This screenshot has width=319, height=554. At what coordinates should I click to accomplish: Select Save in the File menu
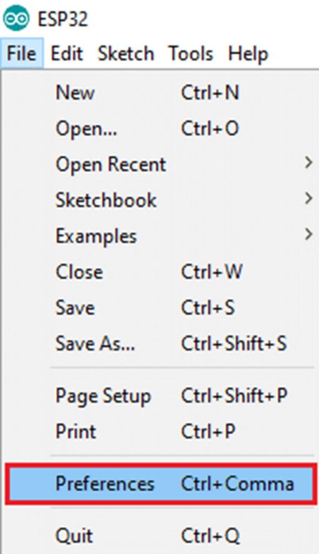coord(159,307)
